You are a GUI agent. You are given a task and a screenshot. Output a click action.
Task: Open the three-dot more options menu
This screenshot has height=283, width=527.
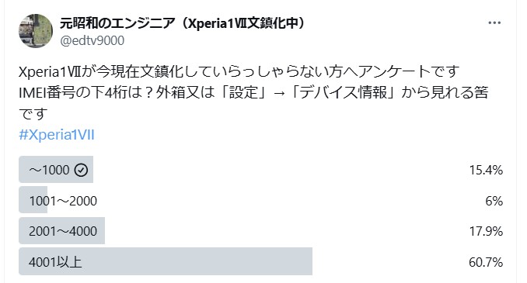coord(494,22)
